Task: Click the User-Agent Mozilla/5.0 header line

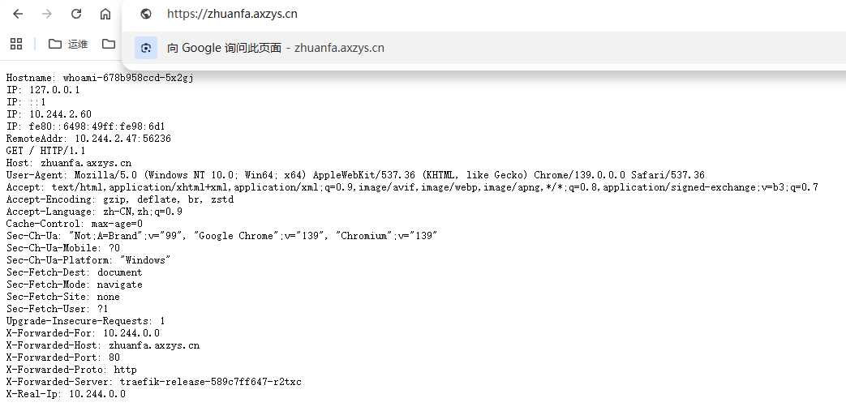Action: pos(355,175)
